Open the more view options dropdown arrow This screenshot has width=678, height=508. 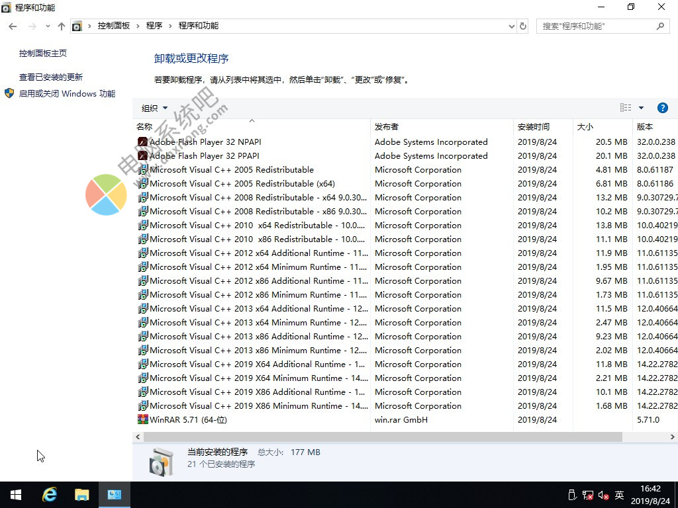coord(641,108)
